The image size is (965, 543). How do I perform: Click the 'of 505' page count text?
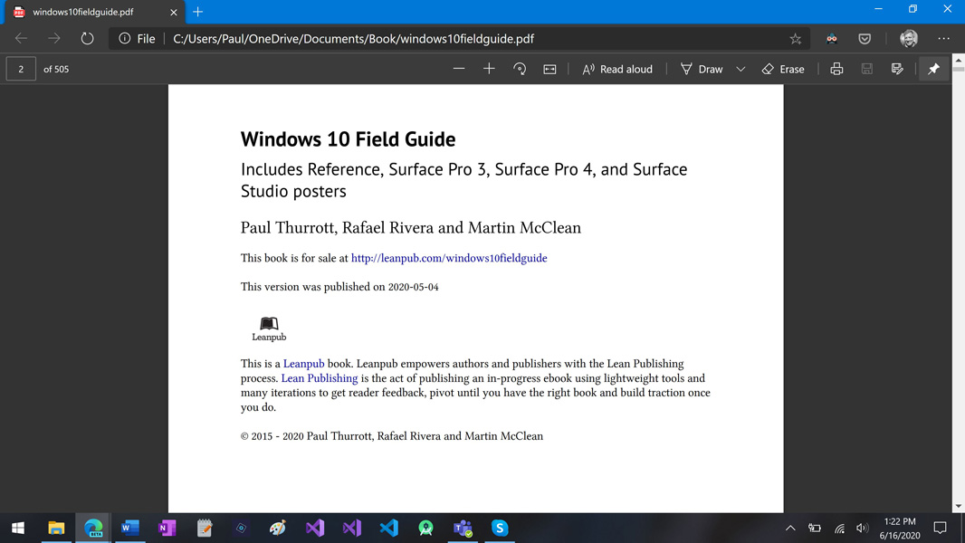(x=56, y=70)
